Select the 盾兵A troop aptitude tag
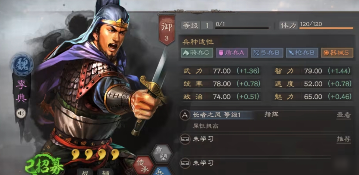This screenshot has height=175, width=359. pos(232,53)
